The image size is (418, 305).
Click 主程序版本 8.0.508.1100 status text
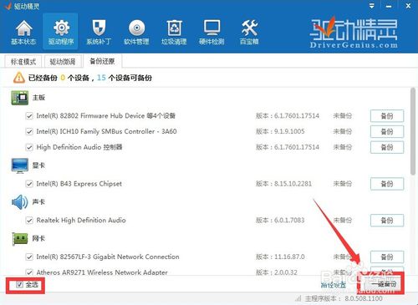click(x=344, y=298)
